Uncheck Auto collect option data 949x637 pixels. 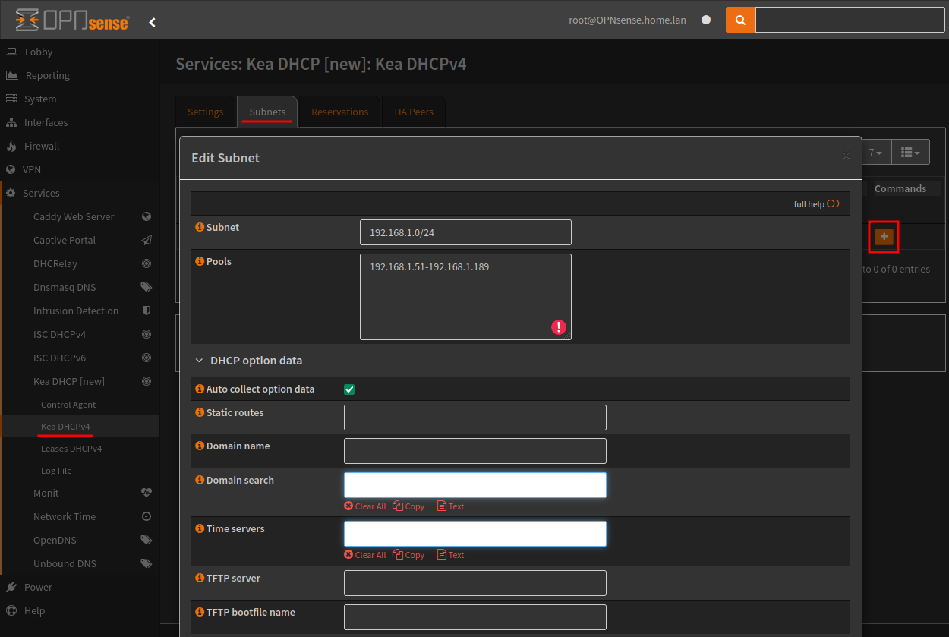point(349,389)
